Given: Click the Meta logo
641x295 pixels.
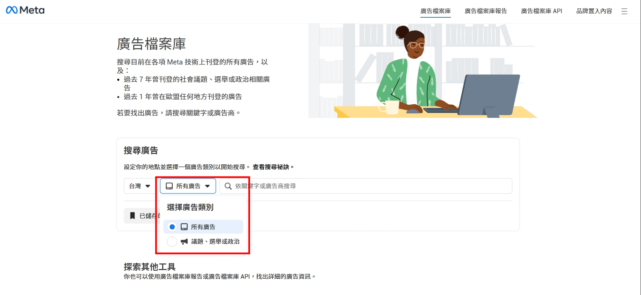Looking at the screenshot, I should pyautogui.click(x=25, y=10).
